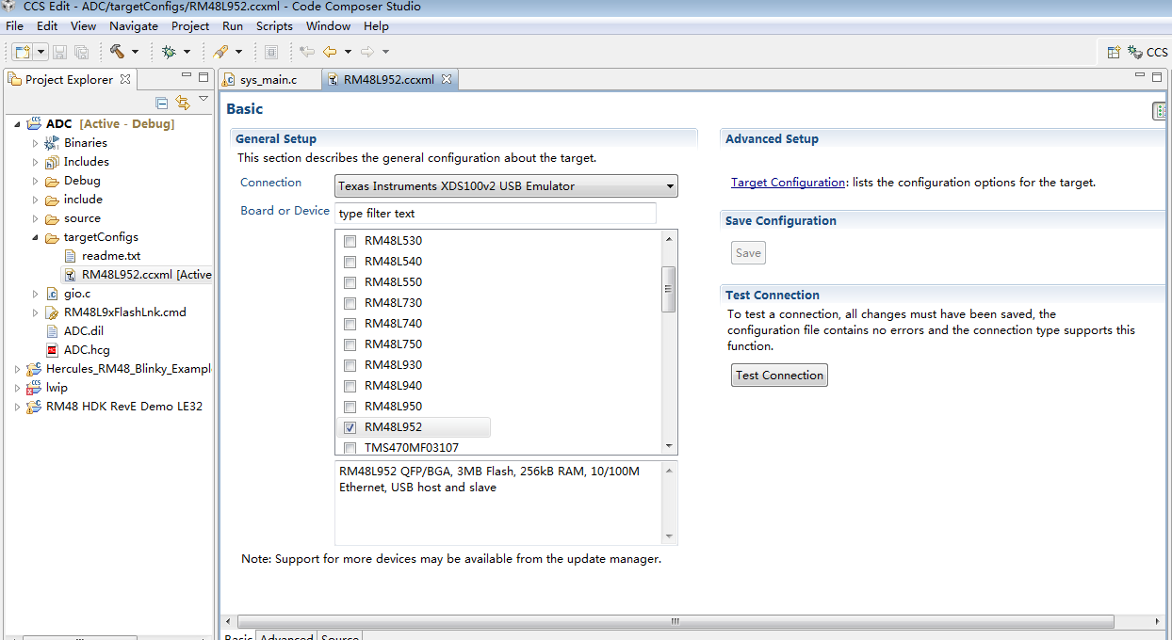Click the Debug bug icon in toolbar
The height and width of the screenshot is (640, 1172).
pyautogui.click(x=169, y=52)
